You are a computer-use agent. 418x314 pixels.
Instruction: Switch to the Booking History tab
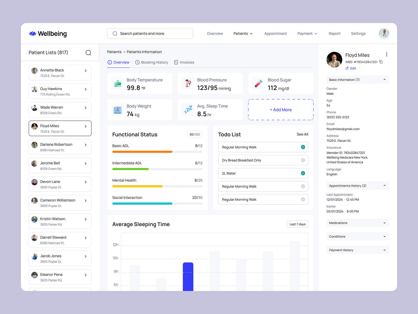(x=155, y=62)
